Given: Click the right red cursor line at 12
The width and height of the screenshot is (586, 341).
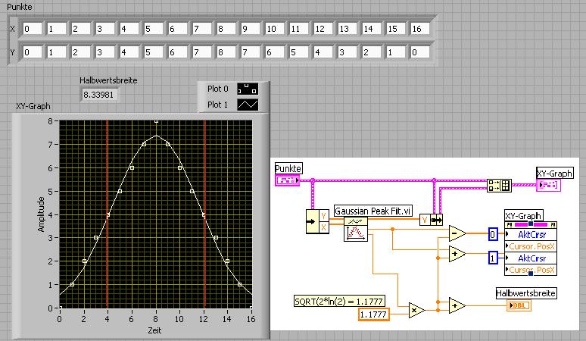Looking at the screenshot, I should (x=205, y=214).
